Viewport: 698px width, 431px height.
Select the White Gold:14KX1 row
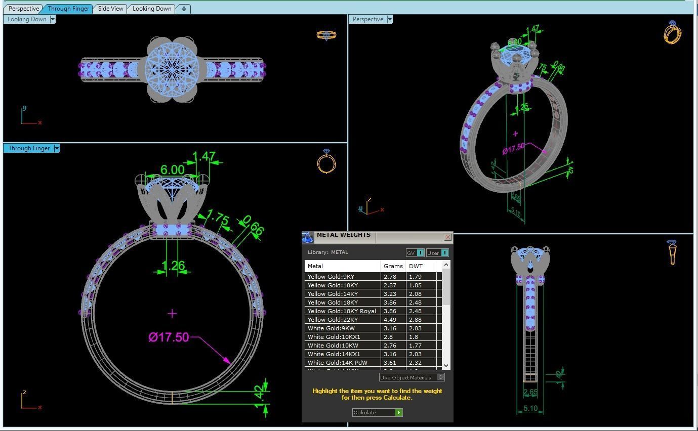tap(373, 354)
